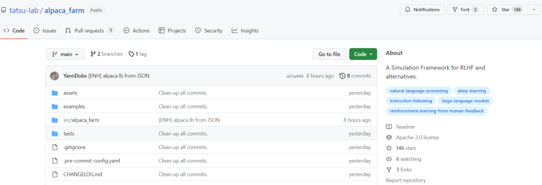Click the examples folder icon
Viewport: 542px width, 185px height.
click(x=55, y=106)
